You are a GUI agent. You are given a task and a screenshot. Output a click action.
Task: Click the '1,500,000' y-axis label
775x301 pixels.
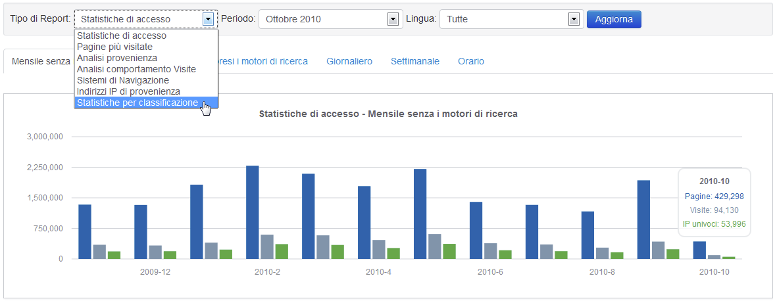[45, 198]
